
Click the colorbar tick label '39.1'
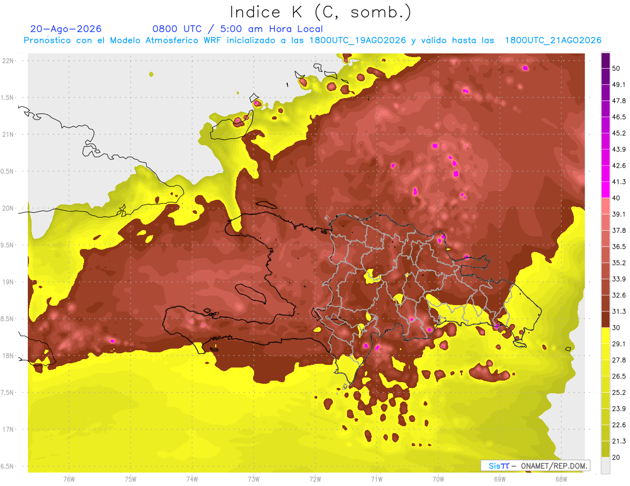[x=619, y=214]
